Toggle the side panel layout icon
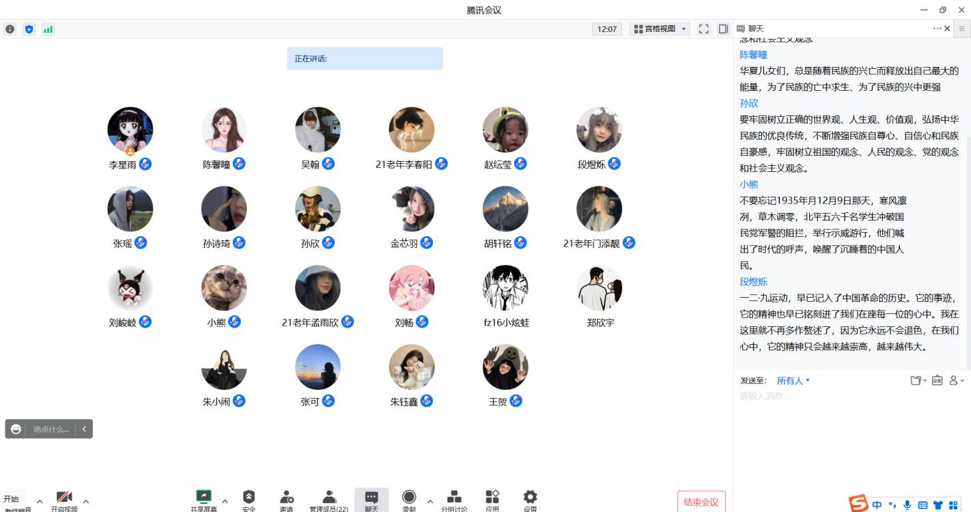 point(723,29)
